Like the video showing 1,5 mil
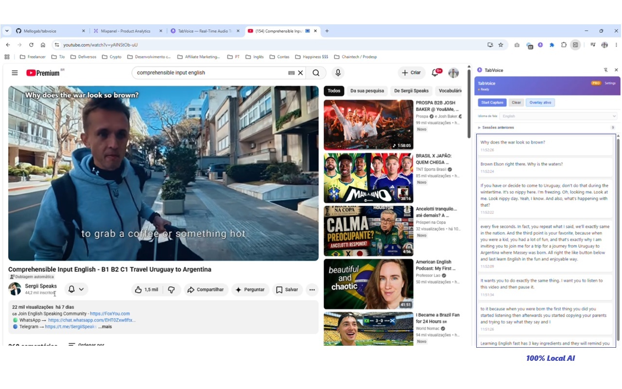 coord(147,289)
